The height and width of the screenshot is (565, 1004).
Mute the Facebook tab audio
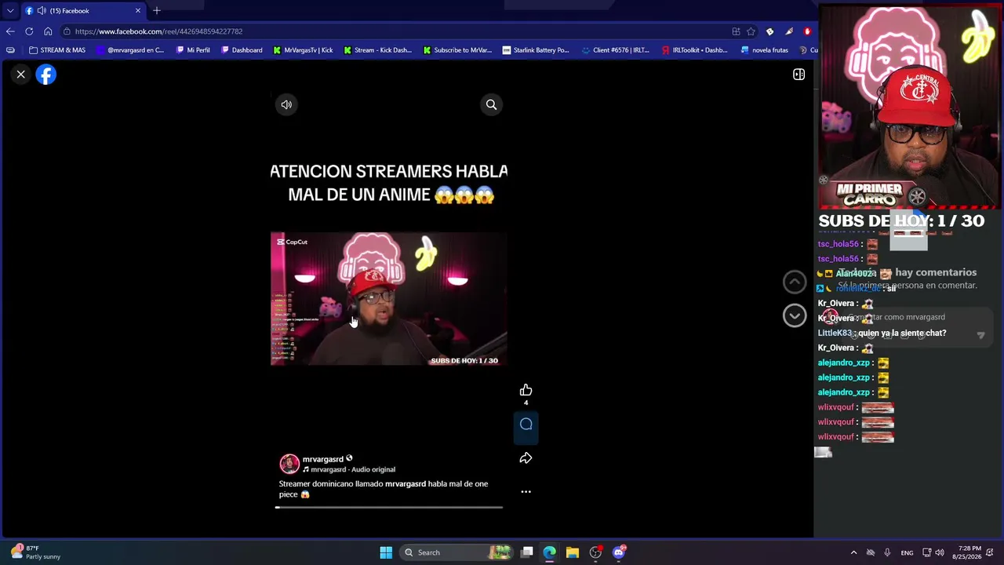pos(41,11)
